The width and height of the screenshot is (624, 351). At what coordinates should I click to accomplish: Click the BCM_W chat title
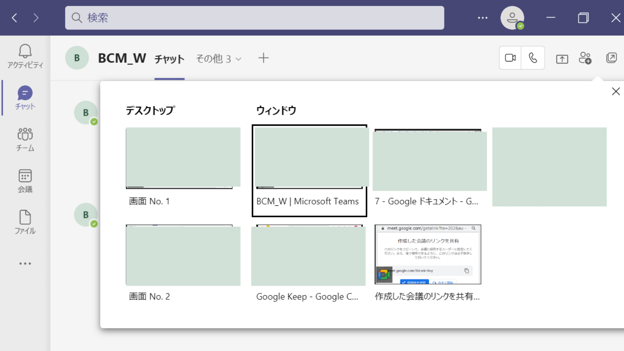click(122, 58)
